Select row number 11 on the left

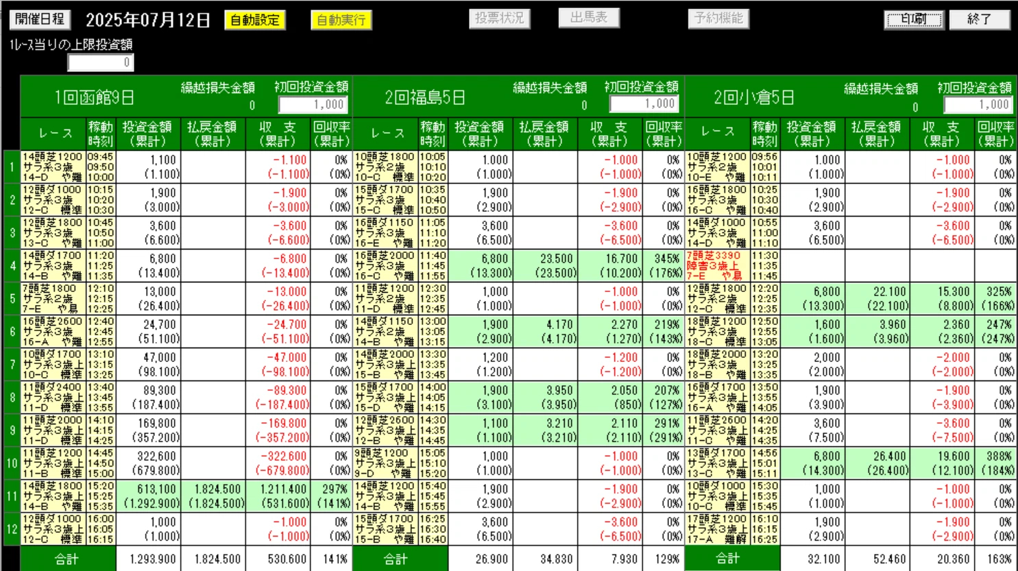point(12,496)
